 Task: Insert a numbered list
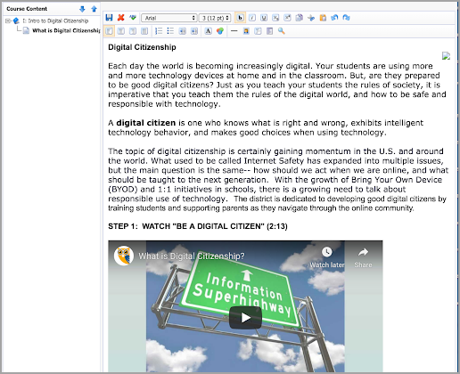[159, 31]
